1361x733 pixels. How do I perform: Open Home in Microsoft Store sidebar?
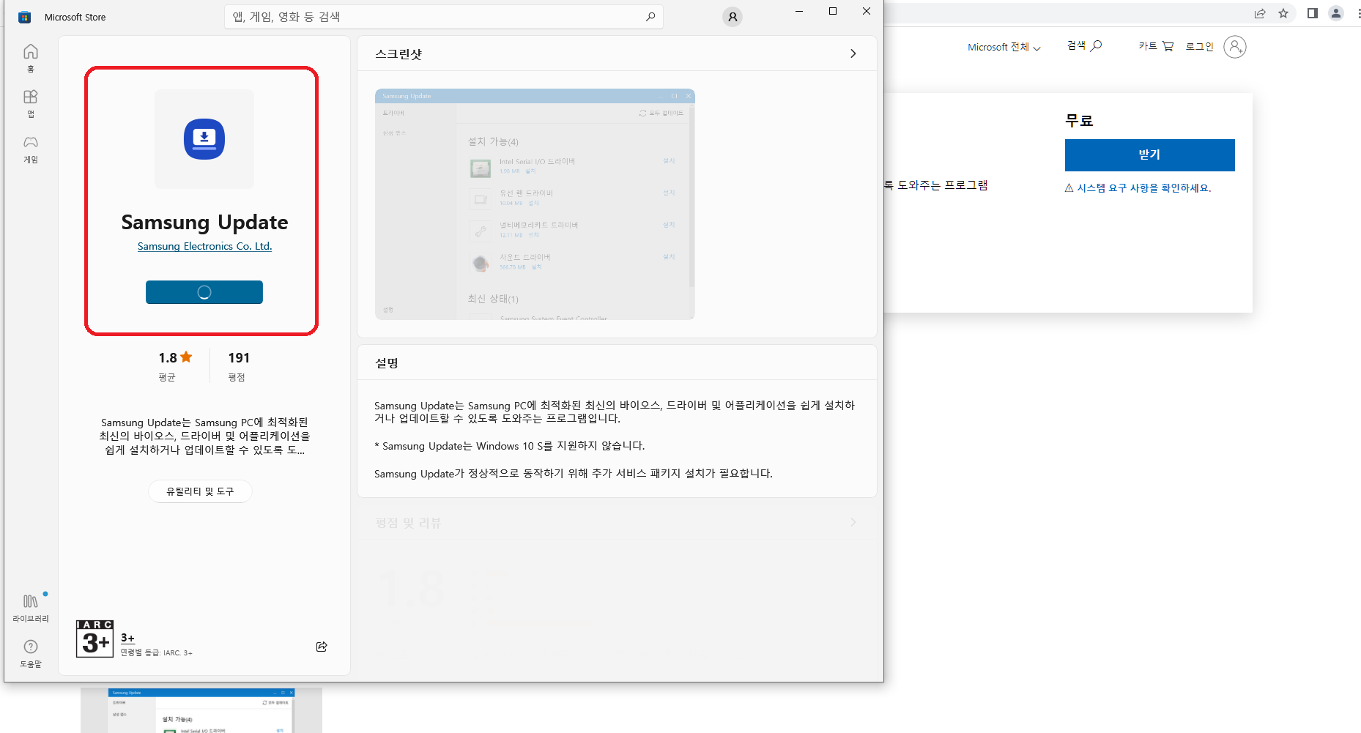(31, 58)
